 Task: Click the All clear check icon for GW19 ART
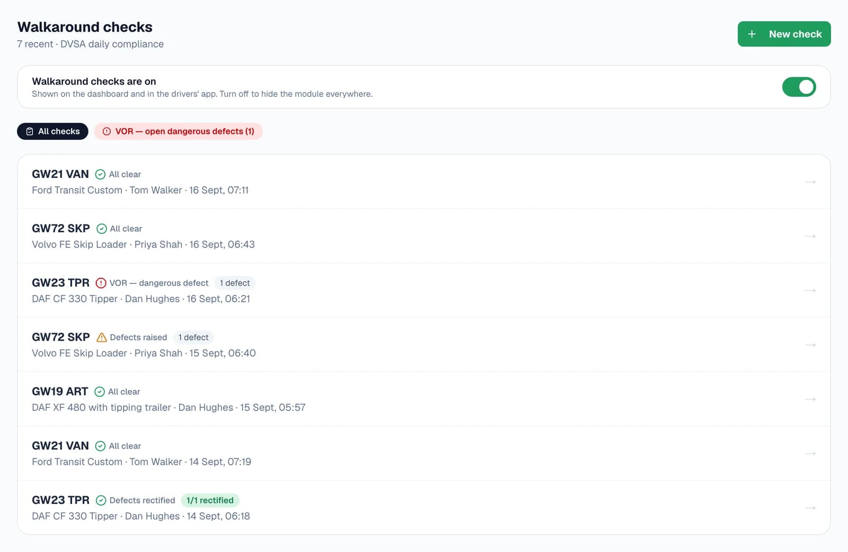pyautogui.click(x=100, y=392)
